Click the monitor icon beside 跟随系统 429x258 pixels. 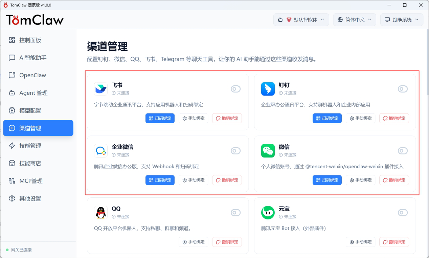click(387, 20)
